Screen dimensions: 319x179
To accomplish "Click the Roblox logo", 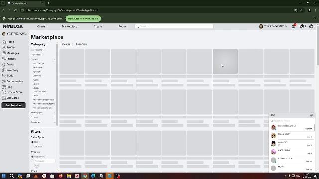I will (x=13, y=26).
